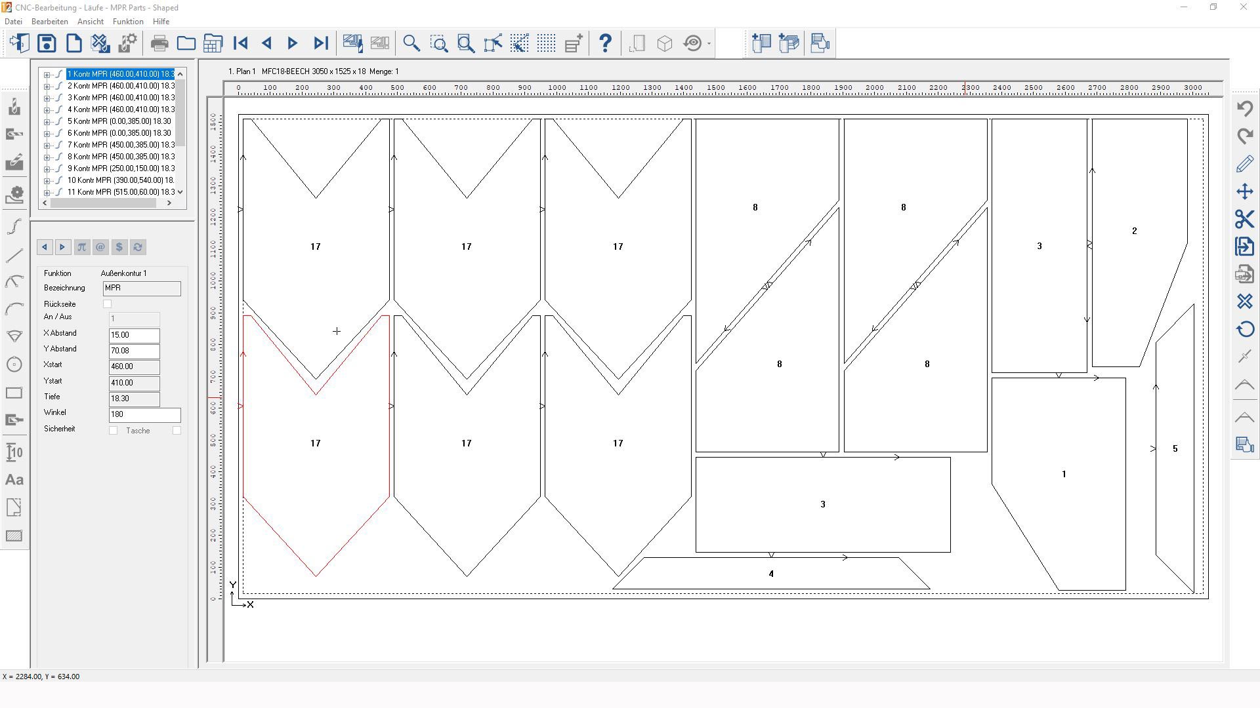Choose the Aa text tool
This screenshot has height=708, width=1260.
click(x=14, y=480)
